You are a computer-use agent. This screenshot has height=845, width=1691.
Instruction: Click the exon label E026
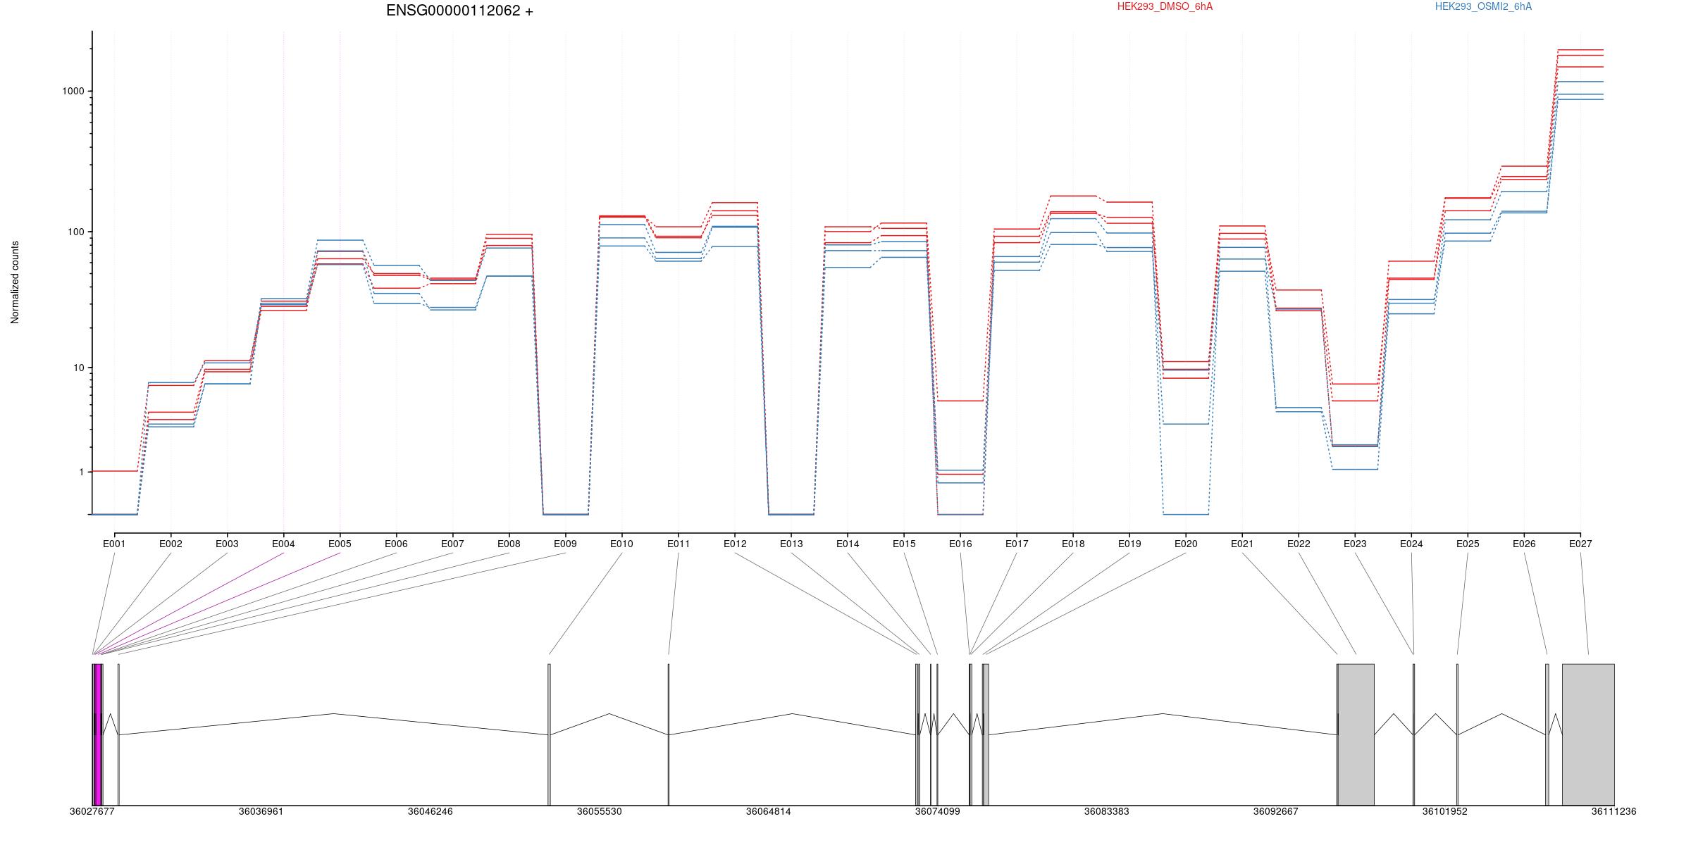click(1524, 544)
